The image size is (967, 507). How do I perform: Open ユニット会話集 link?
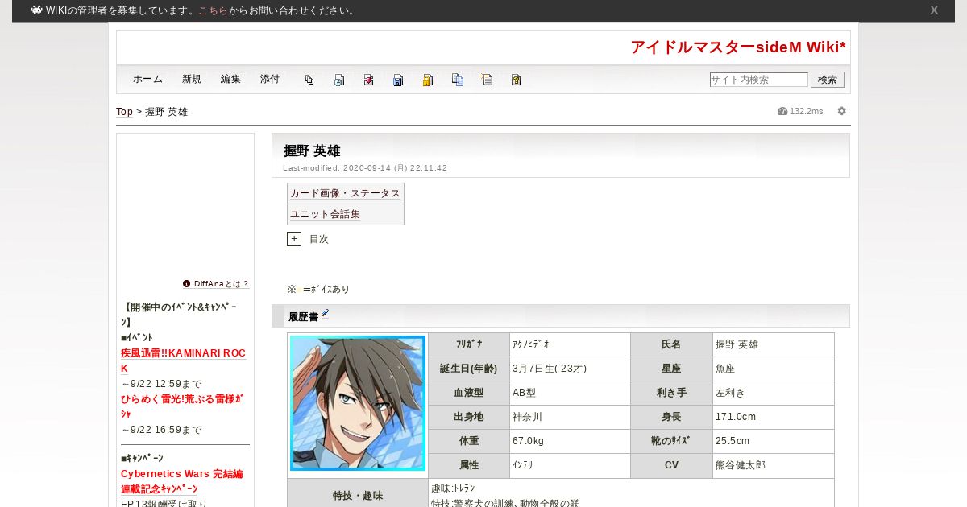point(325,214)
